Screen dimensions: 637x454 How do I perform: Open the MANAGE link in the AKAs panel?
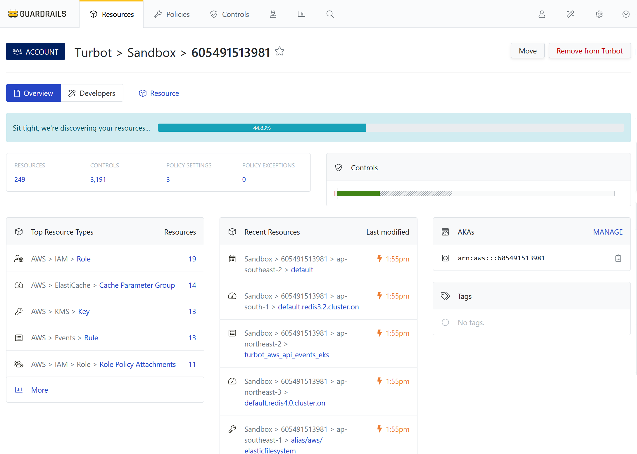[x=608, y=232]
